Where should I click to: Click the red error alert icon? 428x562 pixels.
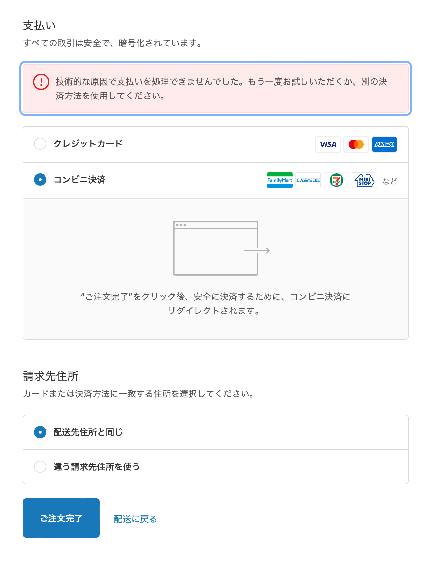coord(41,82)
